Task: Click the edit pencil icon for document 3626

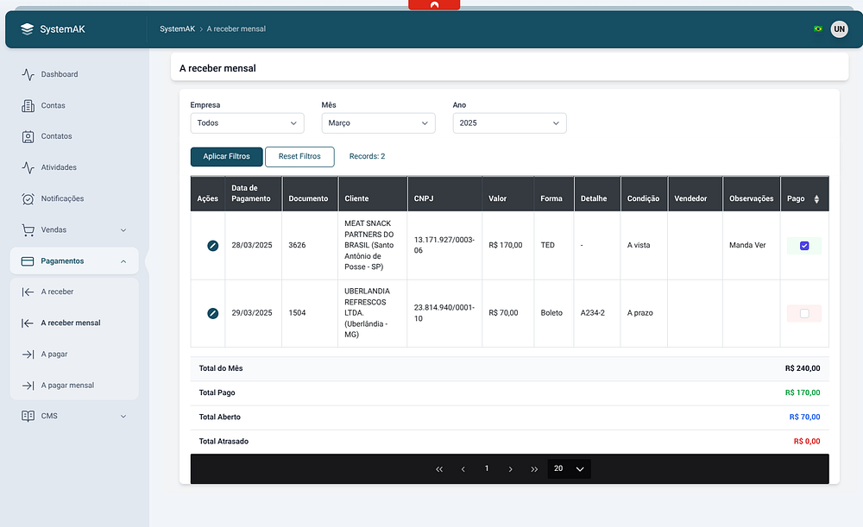Action: click(212, 246)
